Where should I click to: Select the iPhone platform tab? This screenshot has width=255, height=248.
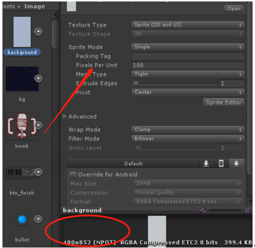pyautogui.click(x=221, y=164)
